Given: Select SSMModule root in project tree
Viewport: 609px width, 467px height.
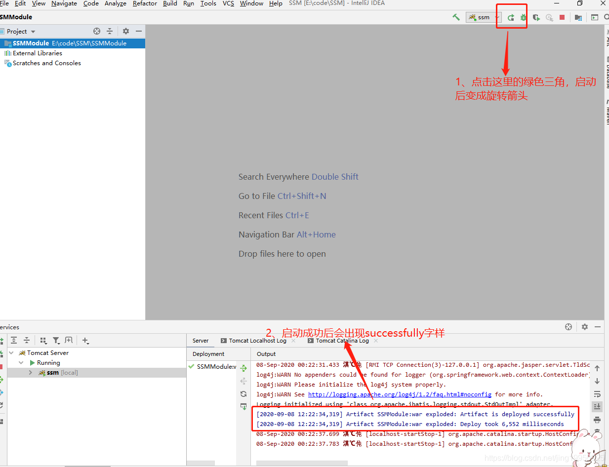Looking at the screenshot, I should [x=73, y=43].
